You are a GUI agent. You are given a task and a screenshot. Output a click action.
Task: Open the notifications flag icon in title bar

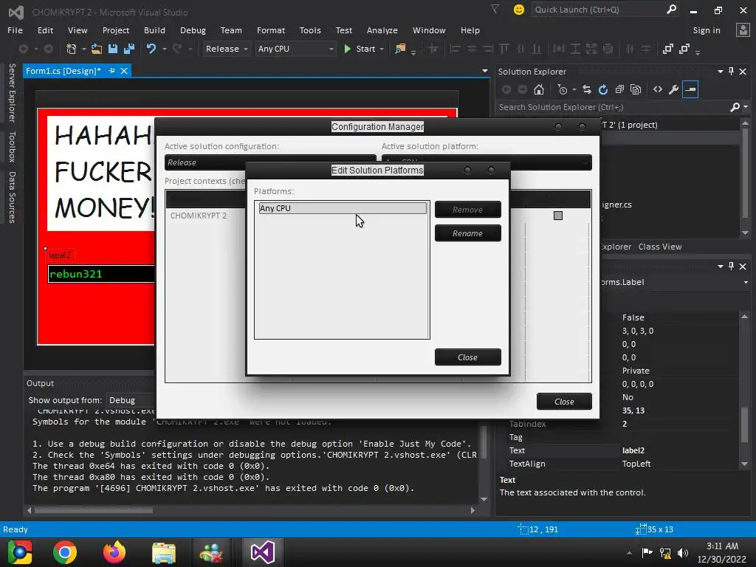[495, 9]
